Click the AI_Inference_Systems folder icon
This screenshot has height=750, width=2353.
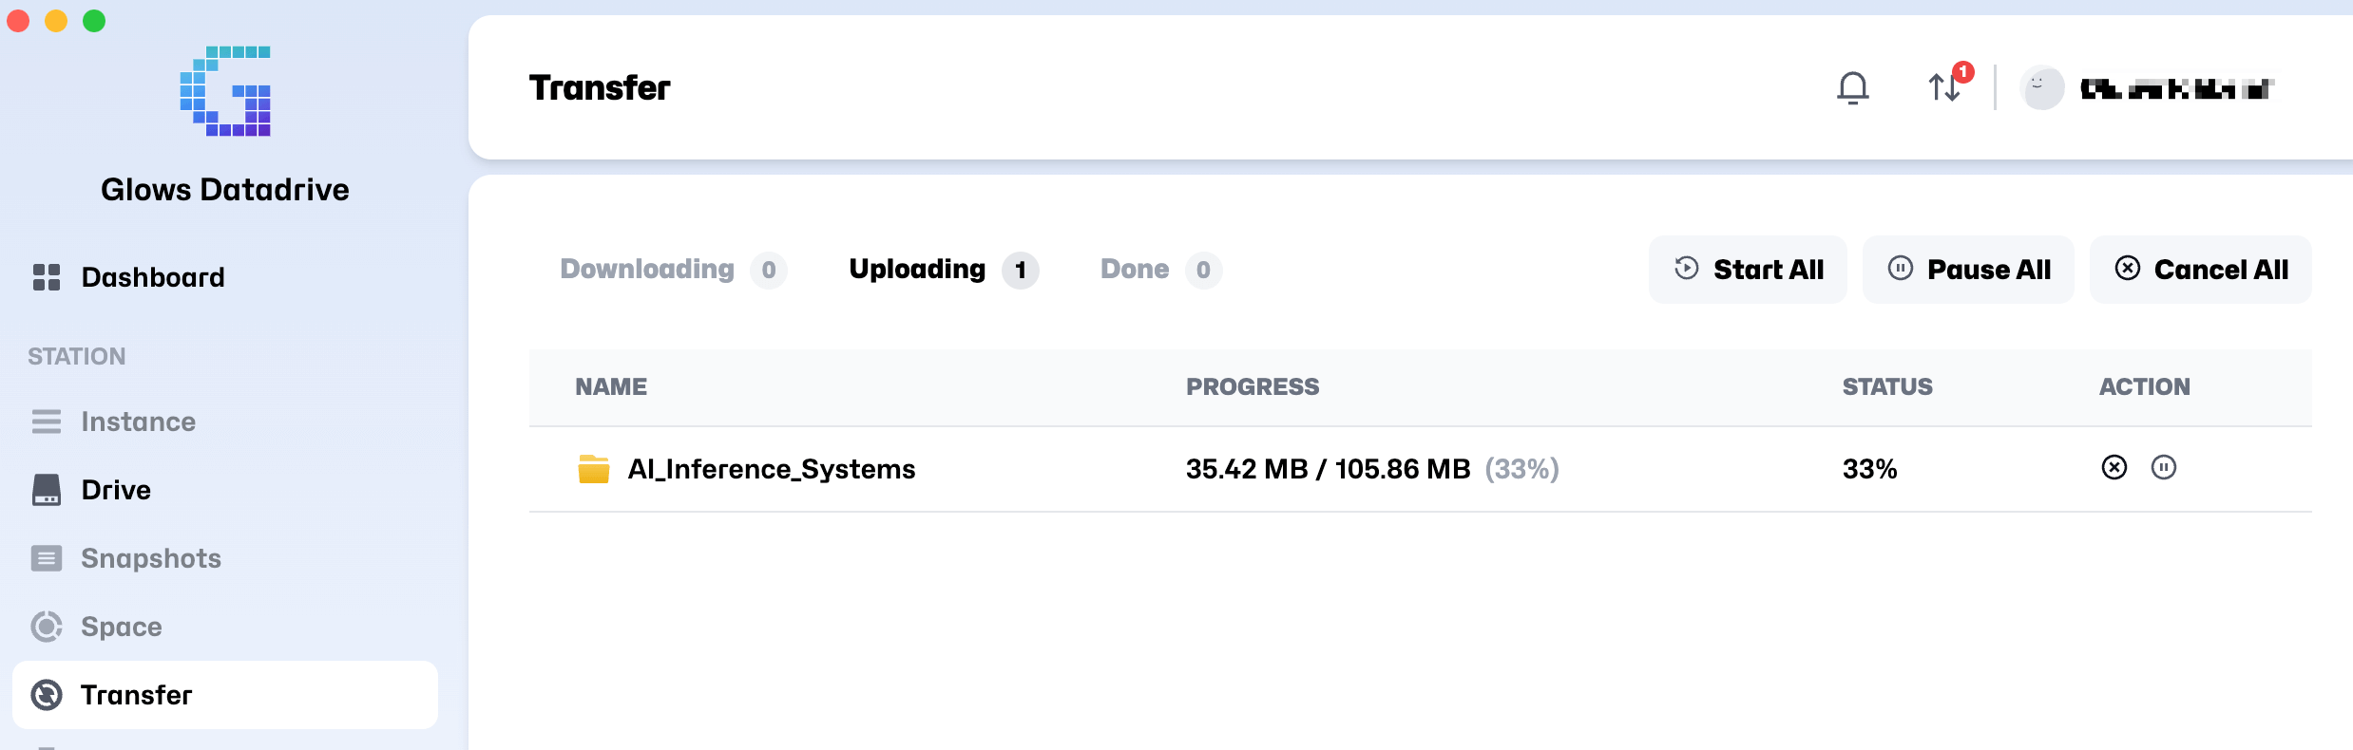click(594, 469)
